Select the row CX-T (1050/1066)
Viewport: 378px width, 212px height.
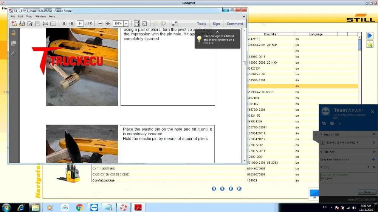click(205, 169)
